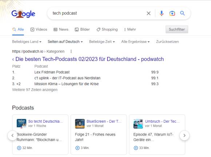Expand the Alle Ergebnisse dropdown

point(135,42)
